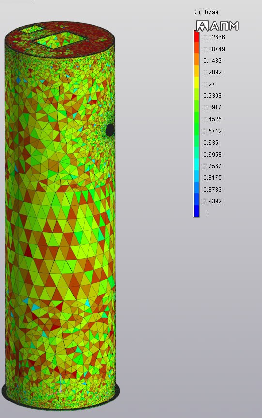Image resolution: width=262 pixels, height=418 pixels.
Task: Click legend value 0.3917
Action: [213, 107]
